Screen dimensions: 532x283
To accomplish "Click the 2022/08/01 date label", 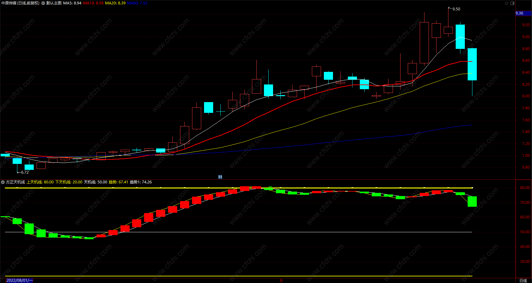I will 19,280.
